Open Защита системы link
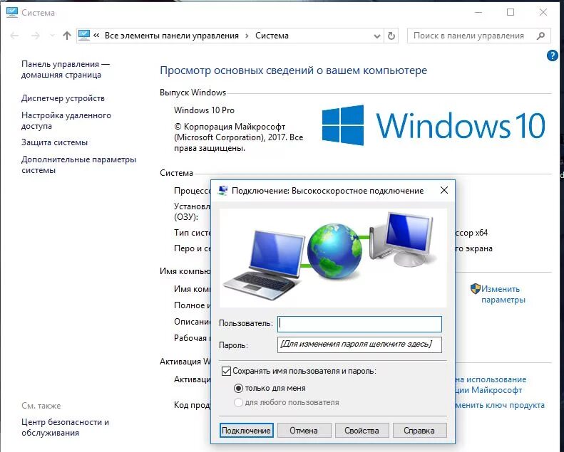The width and height of the screenshot is (564, 452). [54, 142]
